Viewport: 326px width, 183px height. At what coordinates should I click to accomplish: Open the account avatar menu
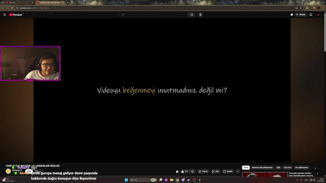pos(318,14)
